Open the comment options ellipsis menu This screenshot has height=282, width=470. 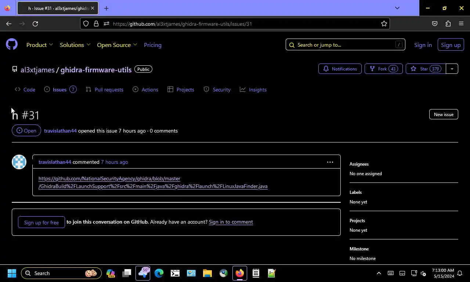tap(330, 162)
